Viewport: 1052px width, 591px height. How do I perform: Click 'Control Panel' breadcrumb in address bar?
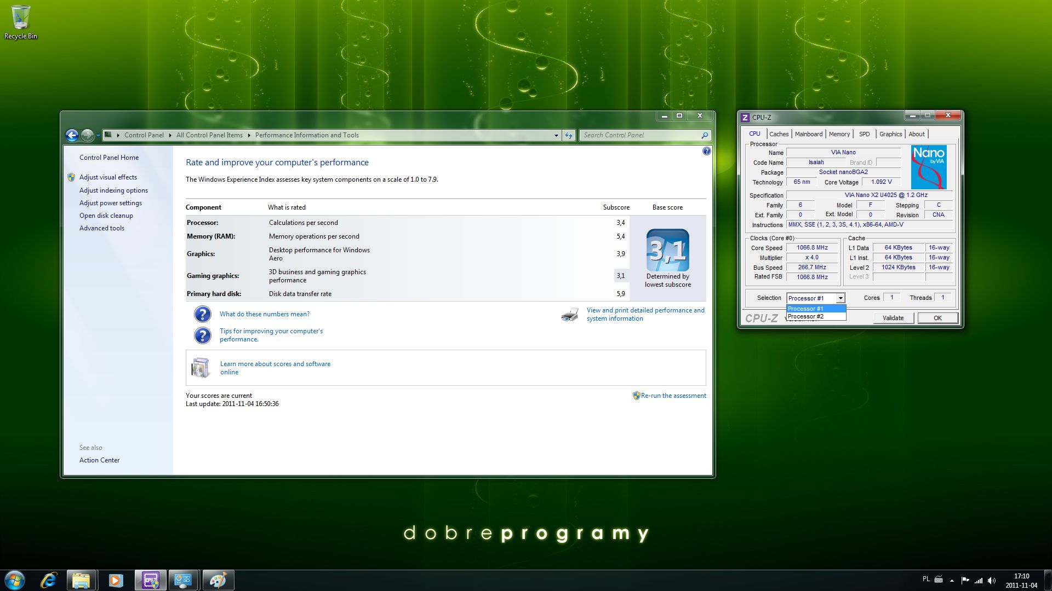coord(144,135)
